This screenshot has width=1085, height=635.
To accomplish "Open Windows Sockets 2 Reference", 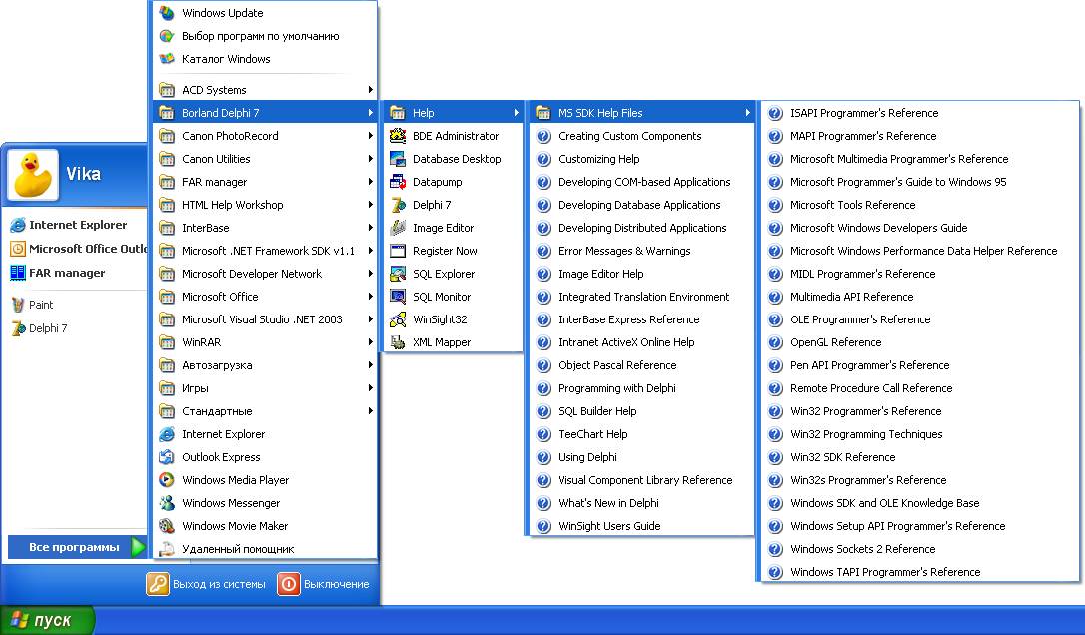I will (x=920, y=549).
